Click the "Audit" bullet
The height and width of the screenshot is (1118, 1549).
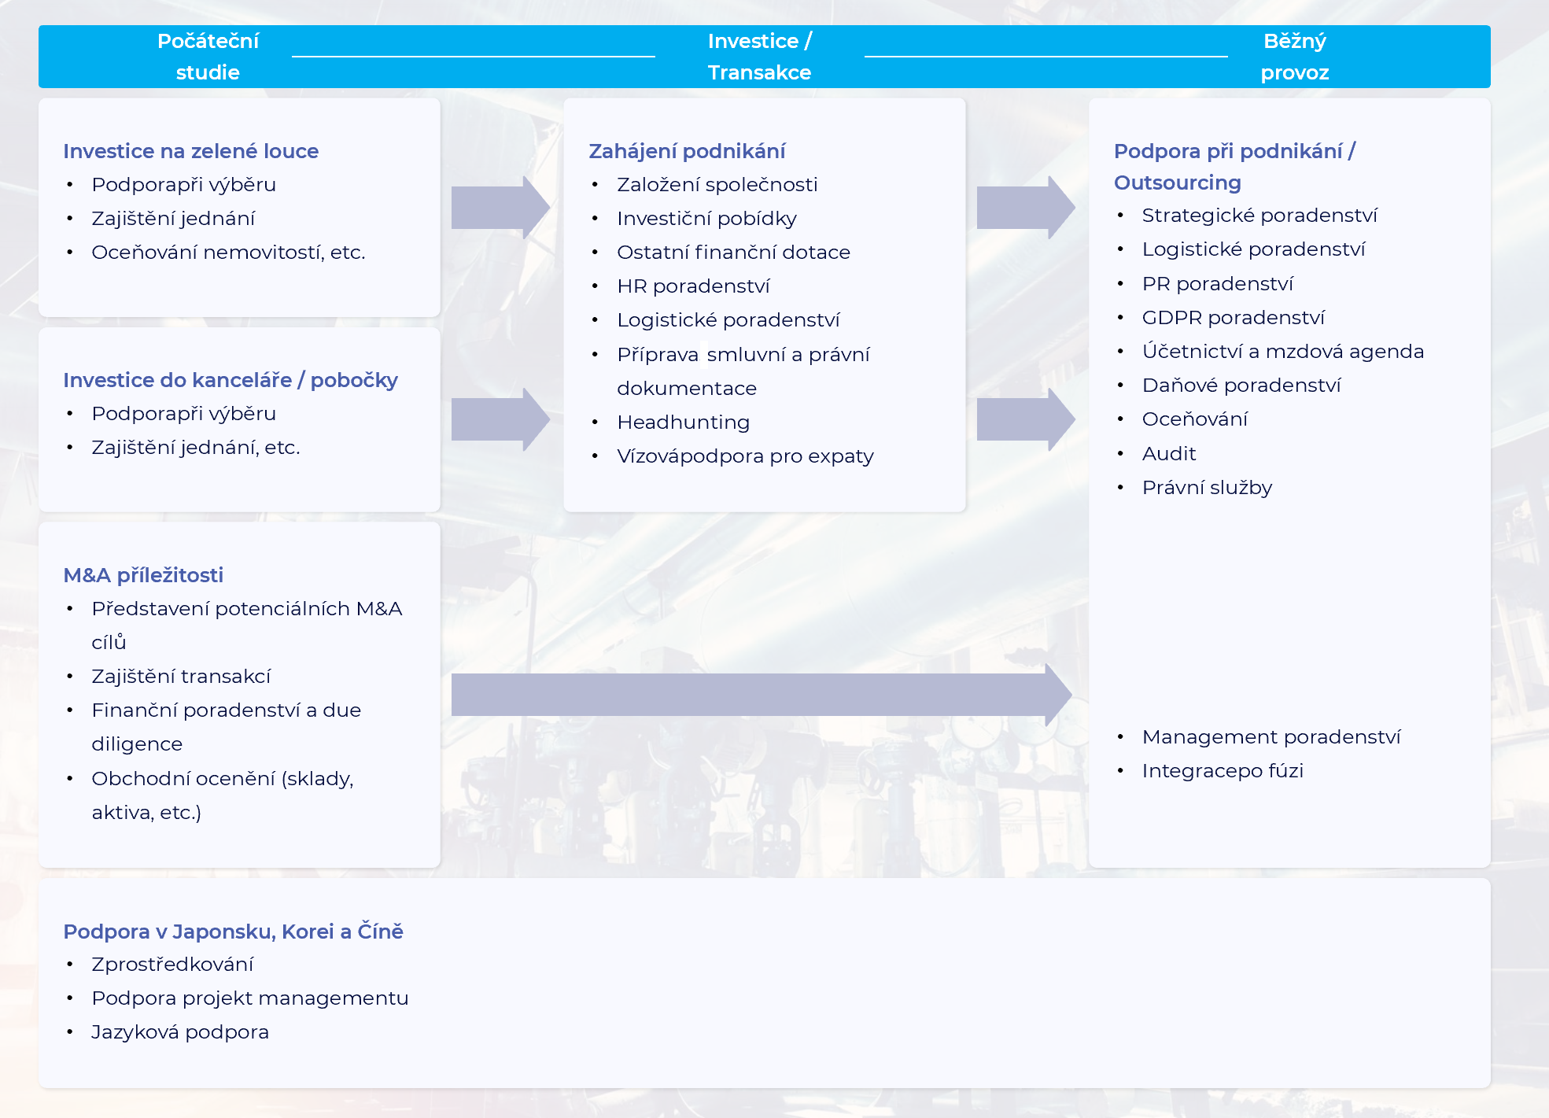click(x=1169, y=454)
